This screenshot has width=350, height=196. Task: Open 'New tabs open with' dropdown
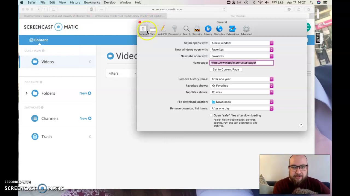pyautogui.click(x=242, y=56)
